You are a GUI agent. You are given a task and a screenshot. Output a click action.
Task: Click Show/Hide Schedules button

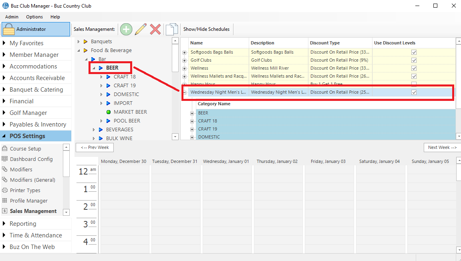coord(206,29)
